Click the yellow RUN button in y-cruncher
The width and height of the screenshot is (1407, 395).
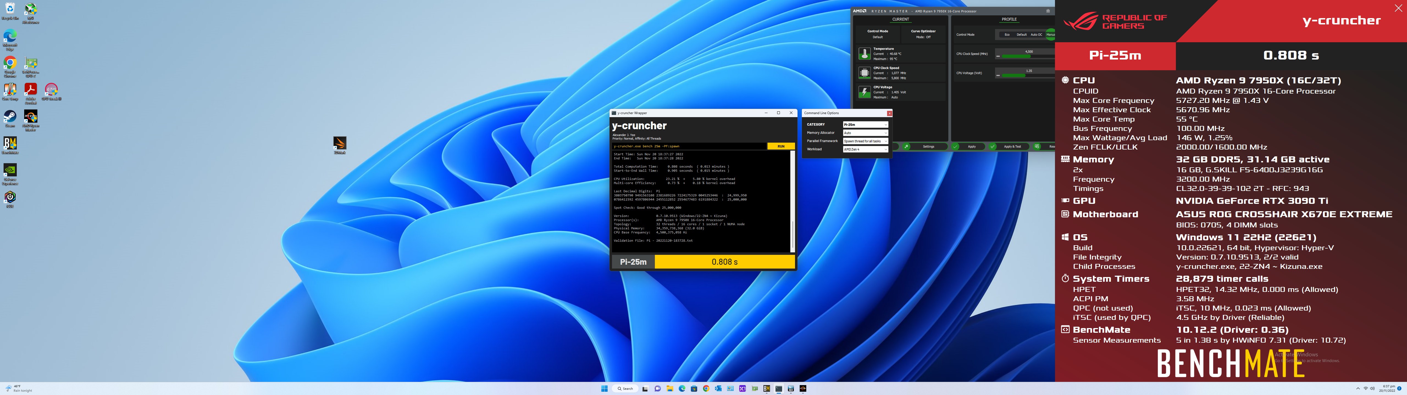pos(781,146)
